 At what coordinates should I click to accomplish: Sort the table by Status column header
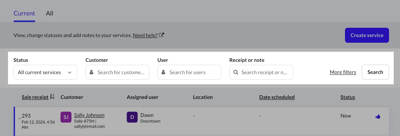347,97
